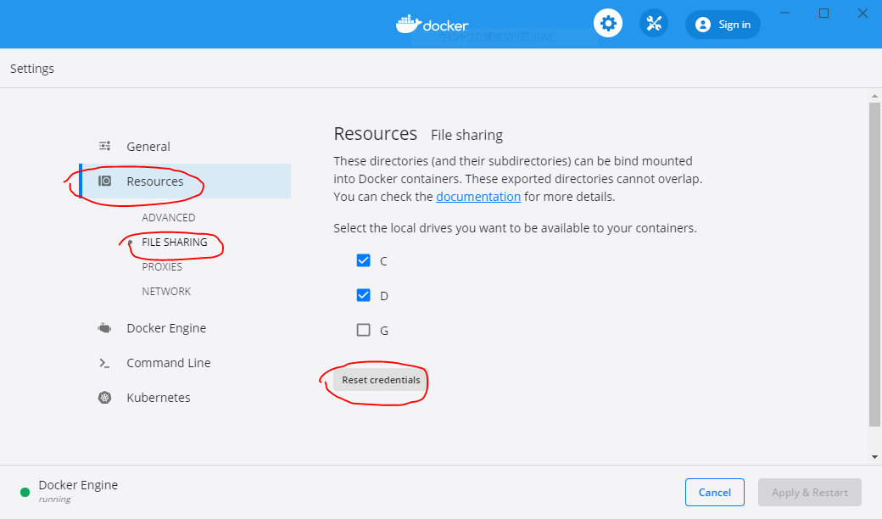
Task: Open Docker Engine settings via whale icon
Action: click(104, 327)
